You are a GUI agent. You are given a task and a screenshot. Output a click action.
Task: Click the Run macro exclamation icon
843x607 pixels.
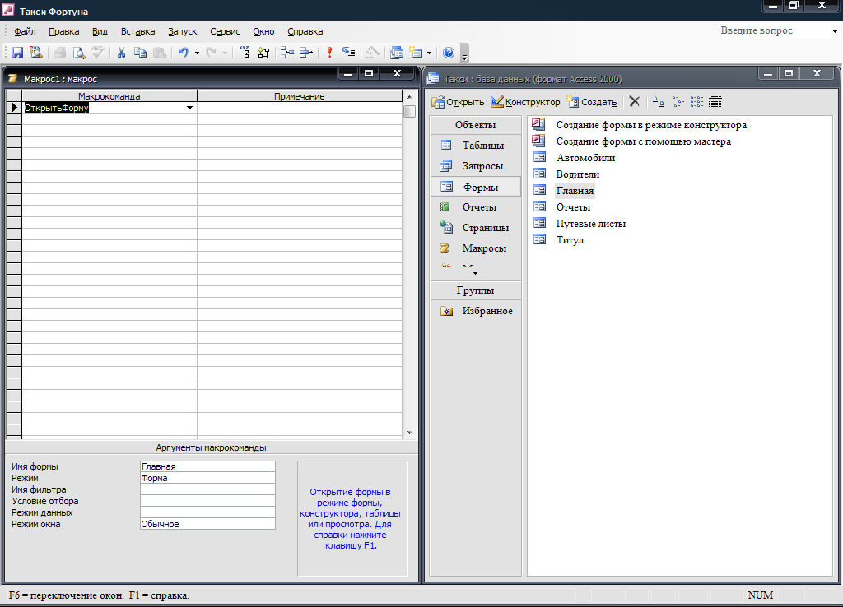point(329,53)
